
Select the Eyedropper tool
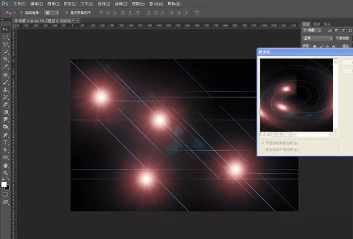(6, 66)
